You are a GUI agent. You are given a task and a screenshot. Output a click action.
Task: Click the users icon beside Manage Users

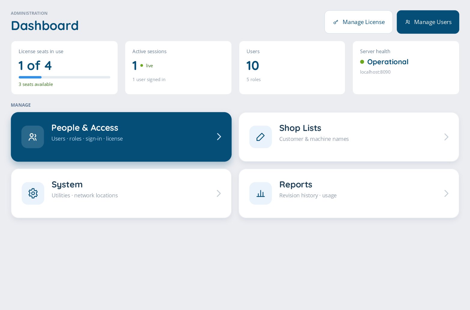(x=408, y=22)
